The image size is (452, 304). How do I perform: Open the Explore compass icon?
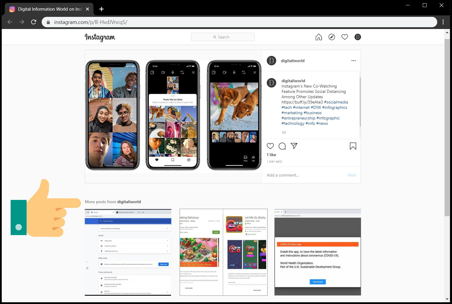(x=332, y=37)
